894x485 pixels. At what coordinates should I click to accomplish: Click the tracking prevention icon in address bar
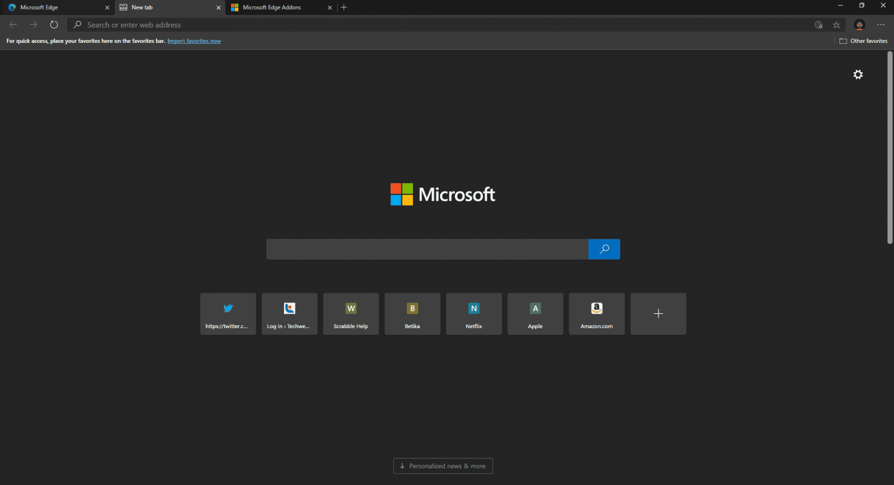(x=819, y=25)
